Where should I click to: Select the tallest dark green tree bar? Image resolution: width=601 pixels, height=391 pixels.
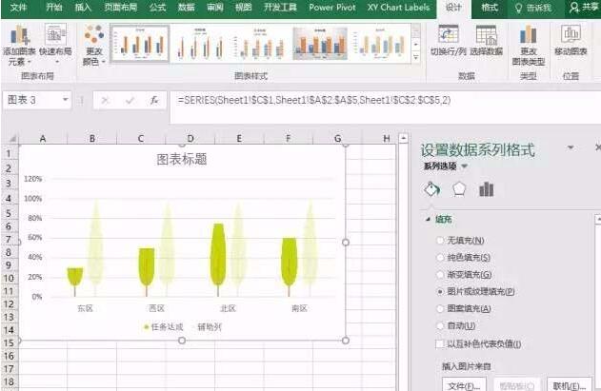coord(218,259)
